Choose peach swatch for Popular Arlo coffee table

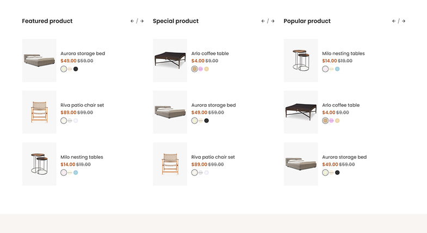tap(337, 120)
